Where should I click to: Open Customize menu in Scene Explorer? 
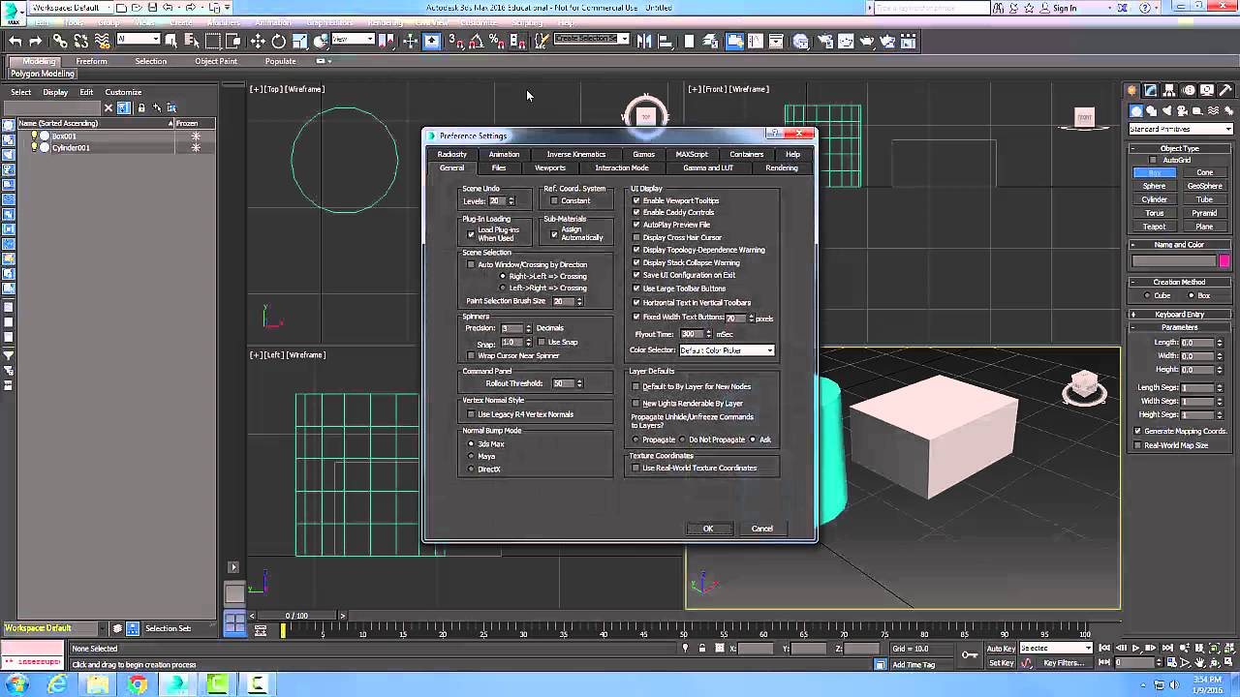coord(123,92)
